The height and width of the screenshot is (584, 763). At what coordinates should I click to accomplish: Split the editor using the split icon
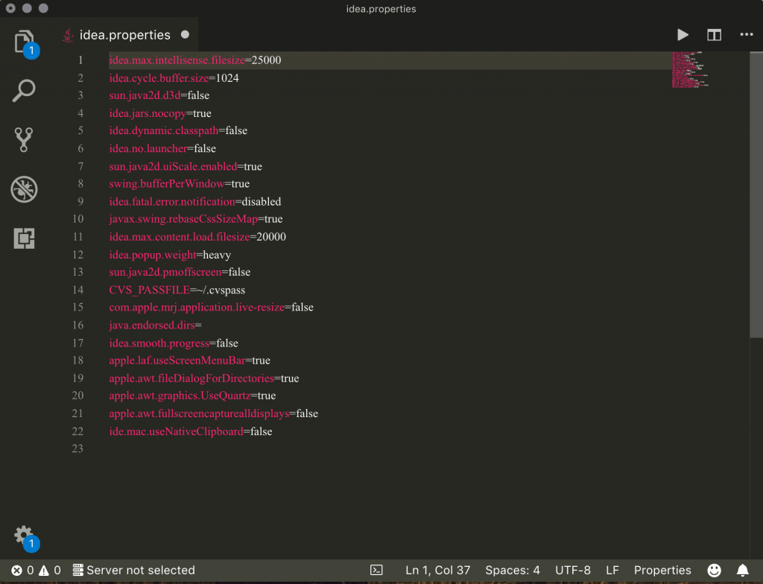pos(714,34)
